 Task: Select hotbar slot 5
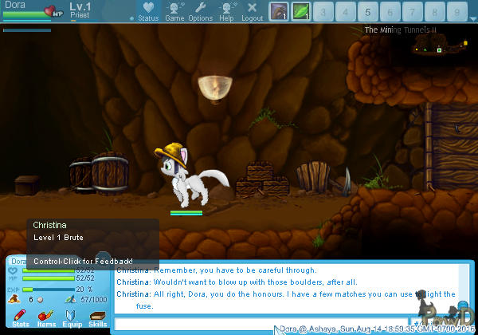pyautogui.click(x=367, y=11)
